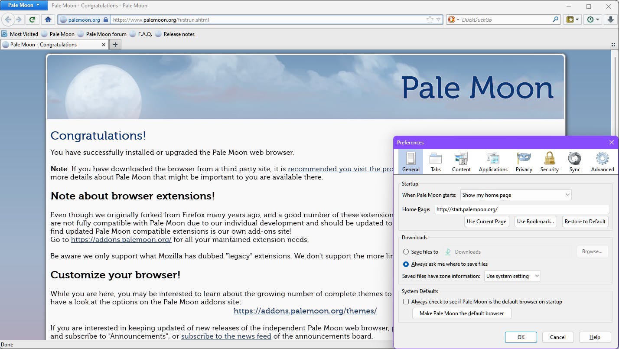Open the zone information "Use system setting" dropdown
619x349 pixels.
click(512, 276)
